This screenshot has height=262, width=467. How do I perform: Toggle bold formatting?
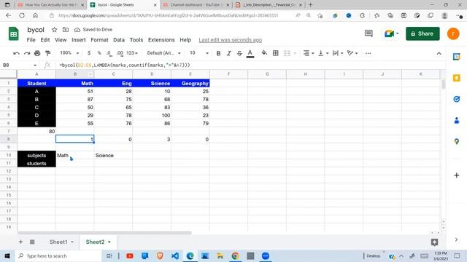(x=218, y=53)
